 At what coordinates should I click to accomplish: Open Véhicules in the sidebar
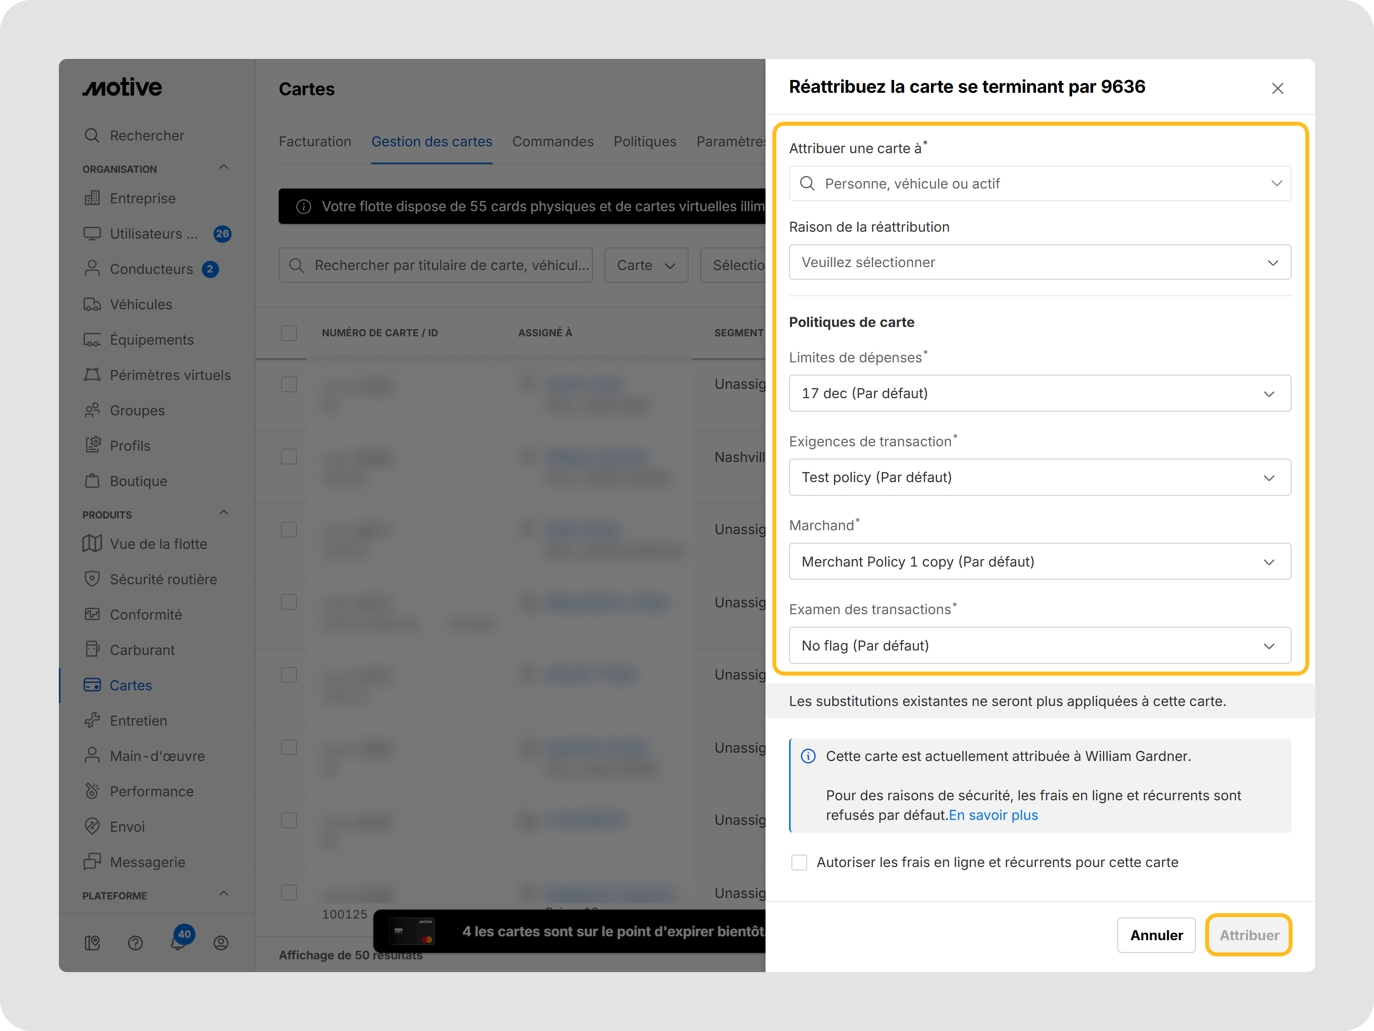[x=128, y=304]
